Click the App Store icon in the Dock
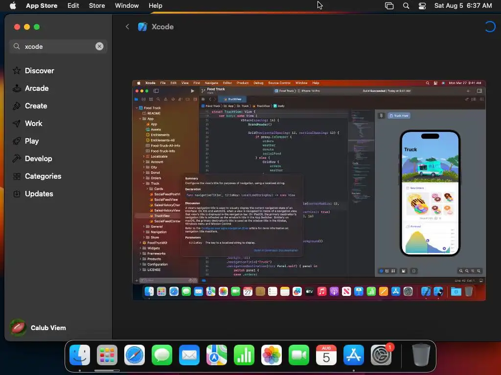This screenshot has width=501, height=375. point(354,354)
